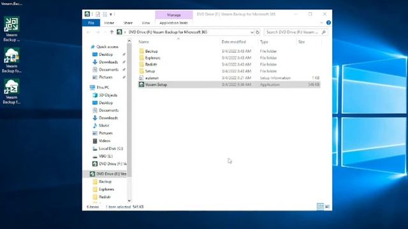Screen dimensions: 408x229
Task: Open Redistr folder in navigation tree
Action: click(x=105, y=197)
